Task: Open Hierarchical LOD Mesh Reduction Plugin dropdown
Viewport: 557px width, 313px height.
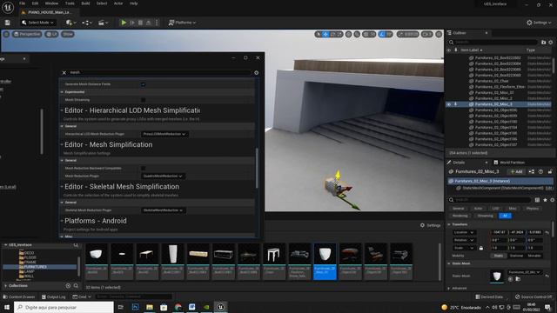Action: [x=164, y=134]
